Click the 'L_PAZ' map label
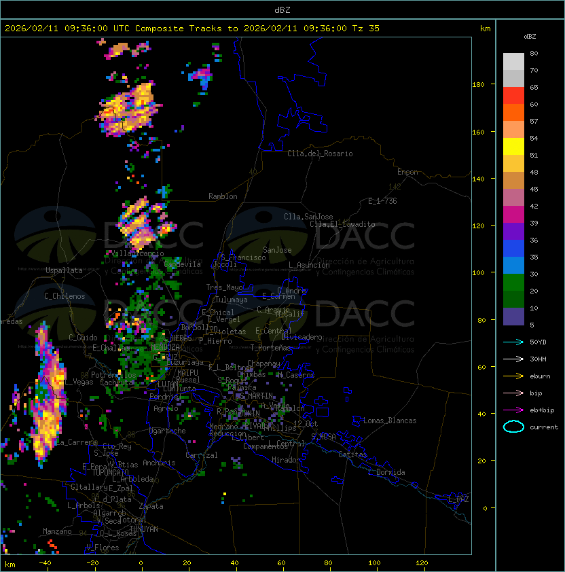This screenshot has width=565, height=572. click(458, 499)
